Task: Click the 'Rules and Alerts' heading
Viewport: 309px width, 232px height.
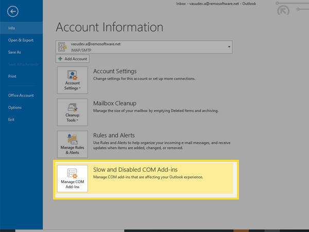Action: click(114, 135)
